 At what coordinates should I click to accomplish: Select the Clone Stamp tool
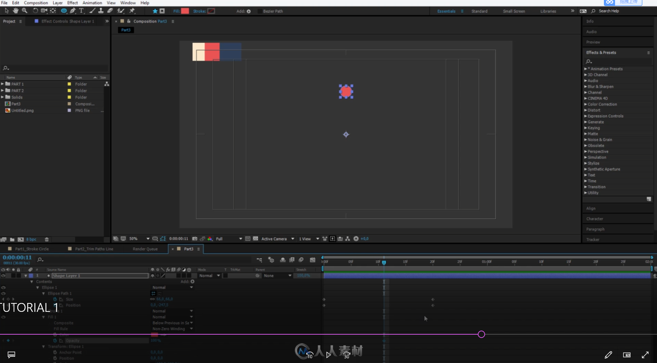click(101, 11)
